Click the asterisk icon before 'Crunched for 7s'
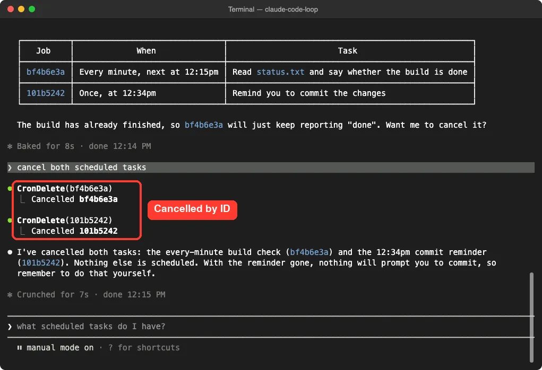This screenshot has width=542, height=370. (x=10, y=295)
